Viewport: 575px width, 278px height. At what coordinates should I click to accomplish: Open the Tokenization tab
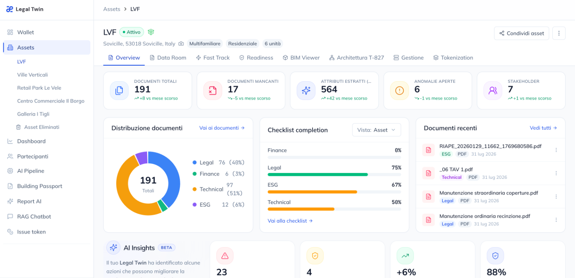tap(453, 58)
